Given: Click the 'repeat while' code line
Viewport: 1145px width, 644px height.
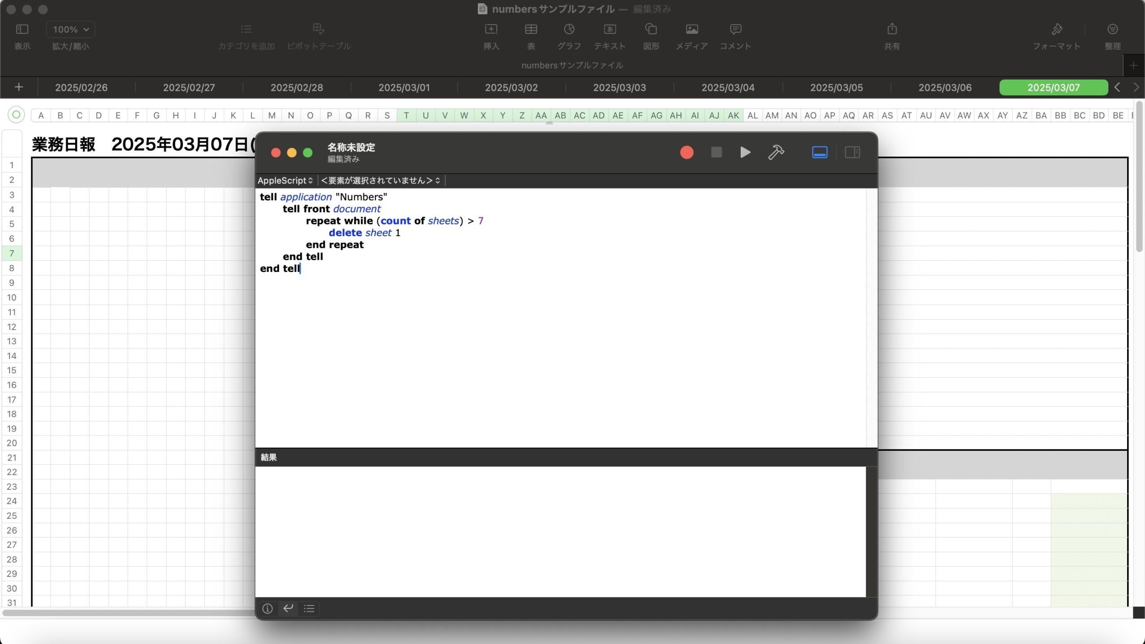Looking at the screenshot, I should [394, 221].
